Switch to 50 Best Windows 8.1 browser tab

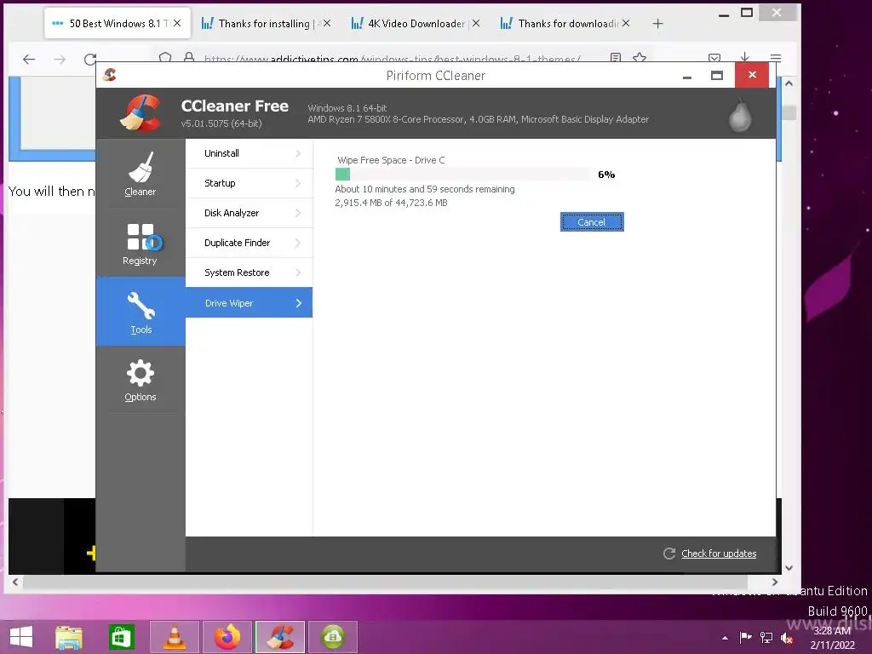(118, 23)
